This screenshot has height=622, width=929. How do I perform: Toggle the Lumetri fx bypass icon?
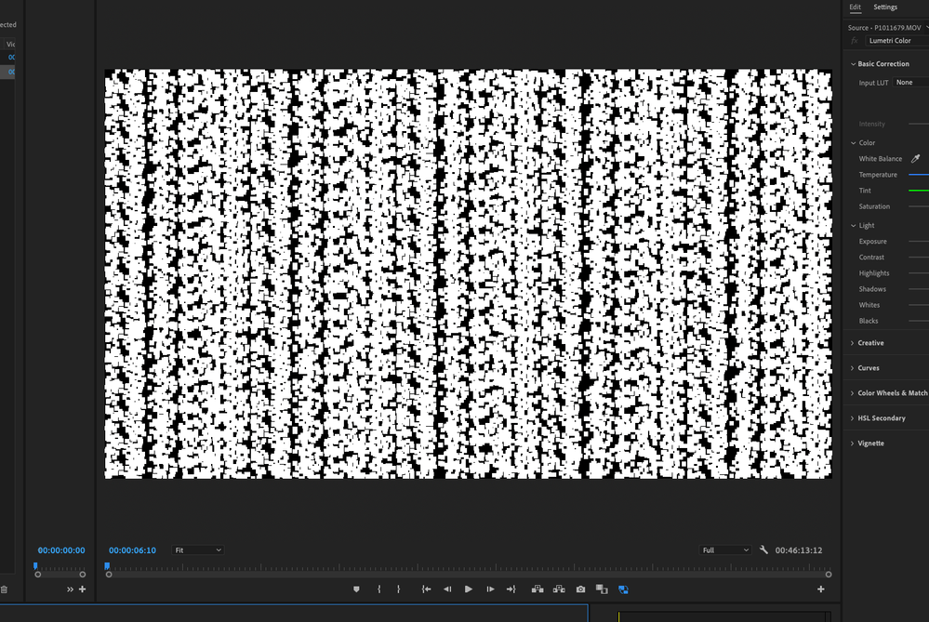855,41
